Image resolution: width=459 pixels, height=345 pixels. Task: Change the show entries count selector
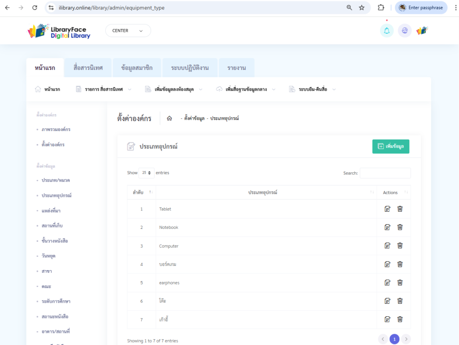(x=147, y=173)
